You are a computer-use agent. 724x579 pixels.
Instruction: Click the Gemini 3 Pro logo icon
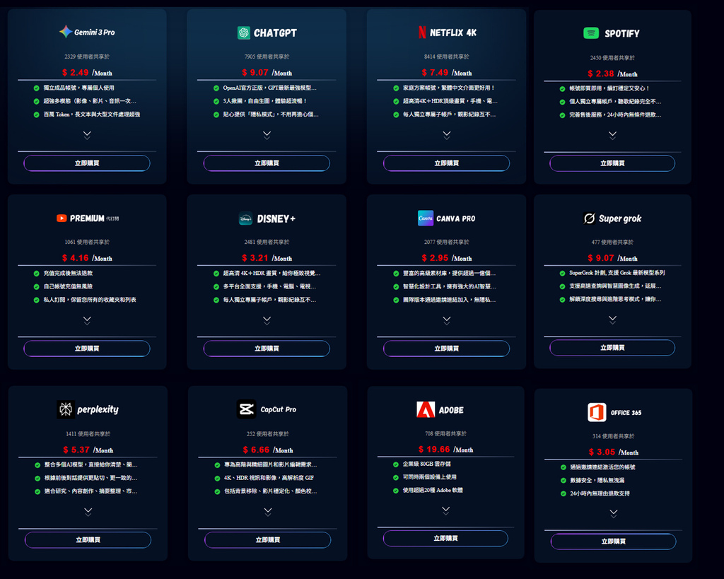click(x=66, y=30)
